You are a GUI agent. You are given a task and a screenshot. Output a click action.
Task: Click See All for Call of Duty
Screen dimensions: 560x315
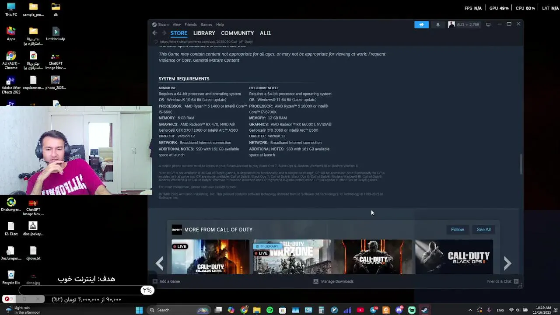483,230
